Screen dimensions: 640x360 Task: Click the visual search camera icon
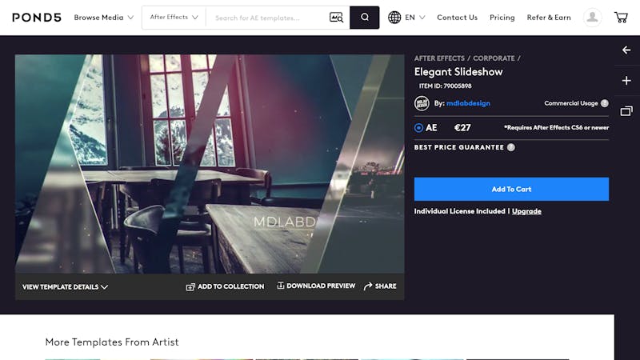click(336, 18)
